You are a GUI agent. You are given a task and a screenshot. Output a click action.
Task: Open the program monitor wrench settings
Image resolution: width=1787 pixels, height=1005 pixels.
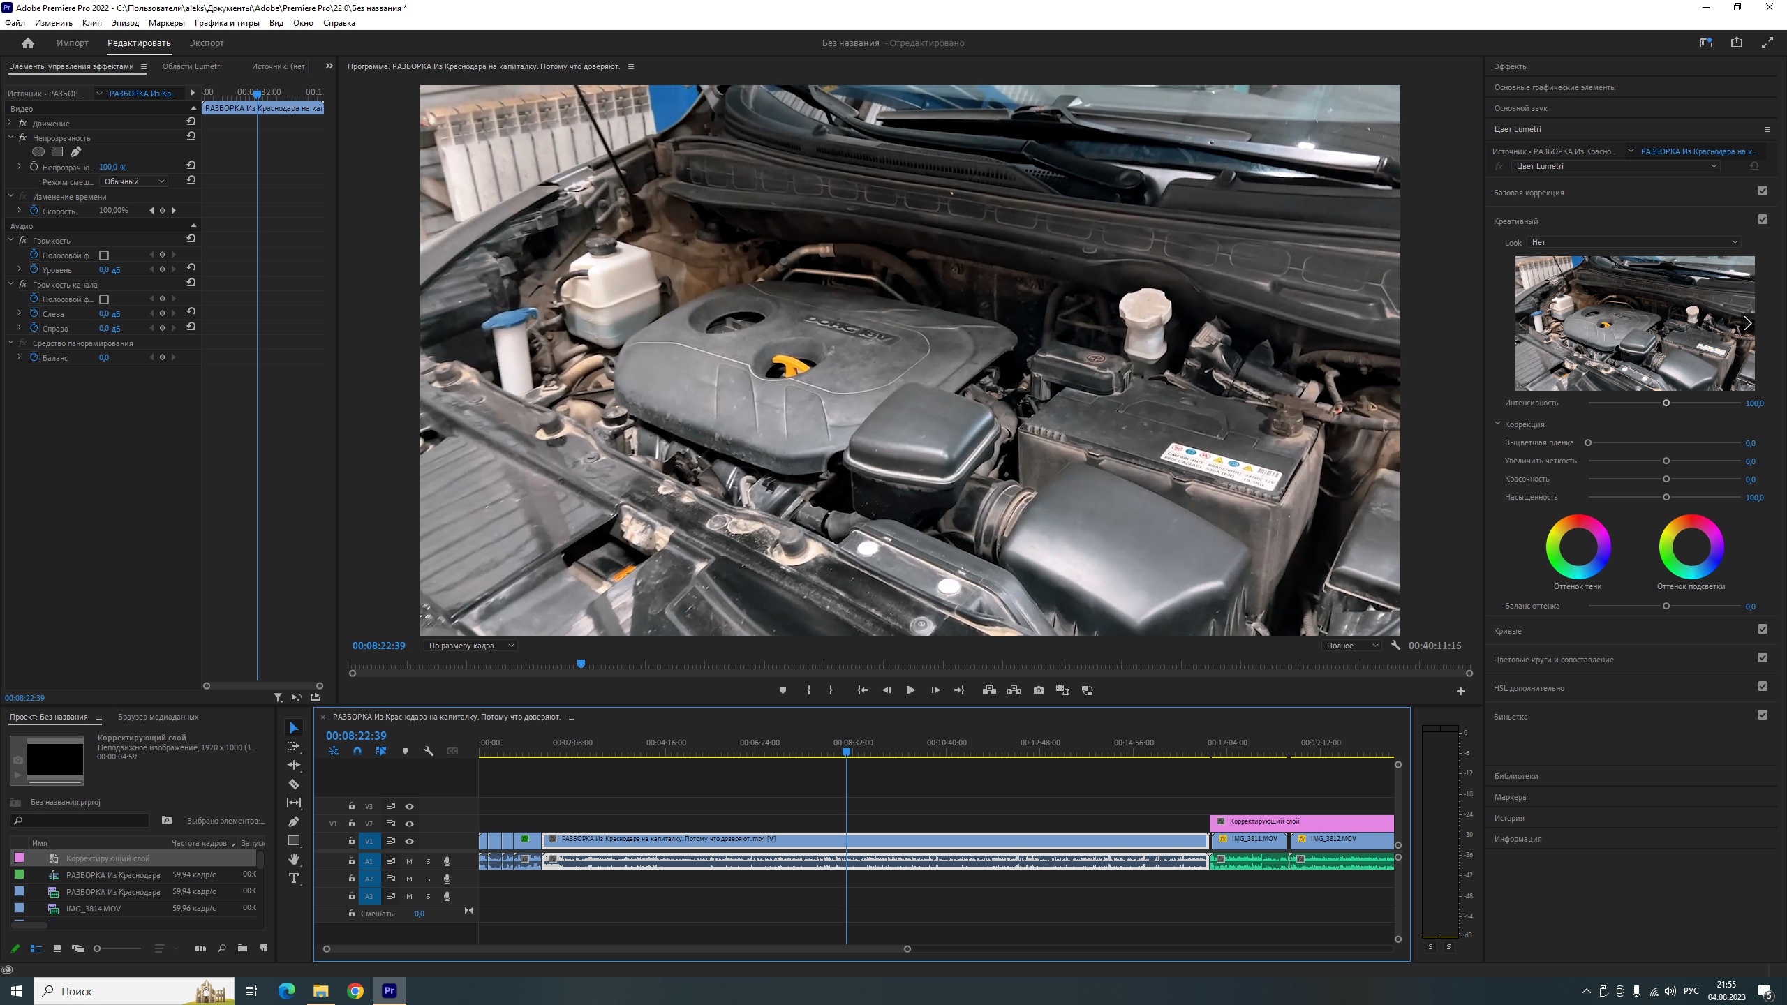[x=1395, y=646]
